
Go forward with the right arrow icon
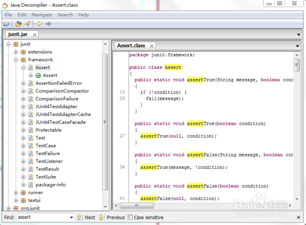tap(48, 24)
